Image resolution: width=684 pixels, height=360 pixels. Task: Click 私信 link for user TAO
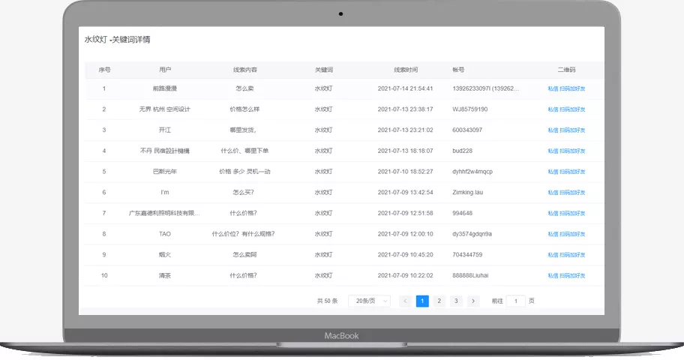click(553, 234)
